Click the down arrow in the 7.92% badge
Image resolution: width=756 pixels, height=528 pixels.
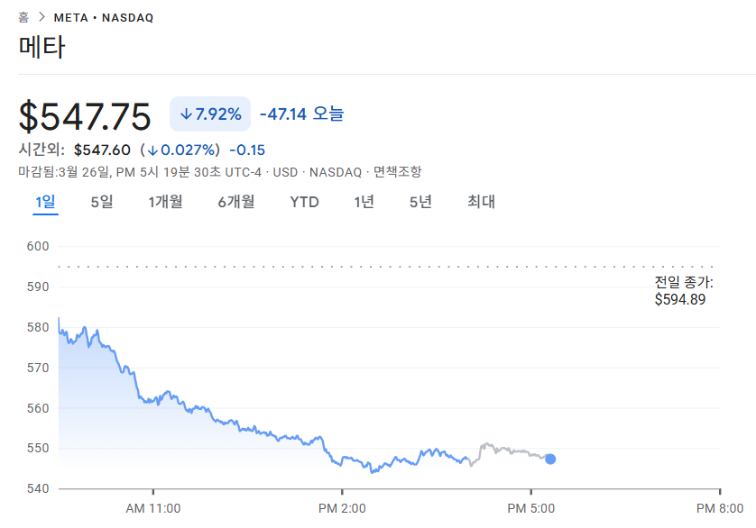click(186, 114)
